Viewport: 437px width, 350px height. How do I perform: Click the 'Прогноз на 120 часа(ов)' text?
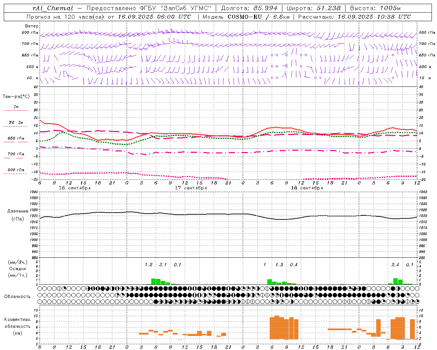click(66, 17)
